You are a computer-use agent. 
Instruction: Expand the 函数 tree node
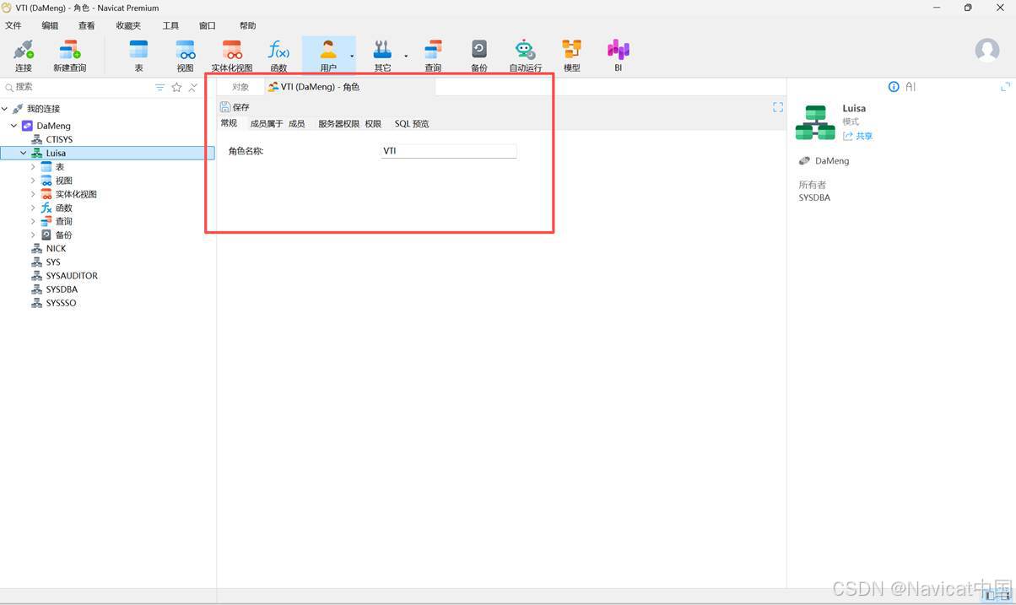click(33, 208)
